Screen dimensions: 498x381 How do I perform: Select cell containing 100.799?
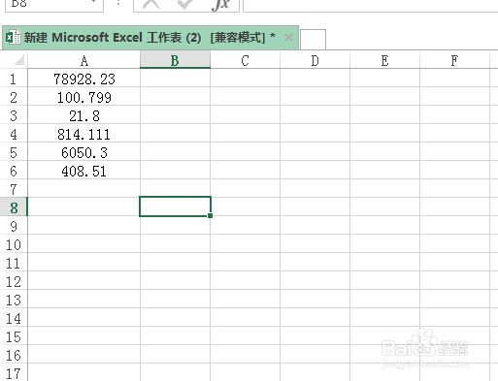tap(84, 97)
